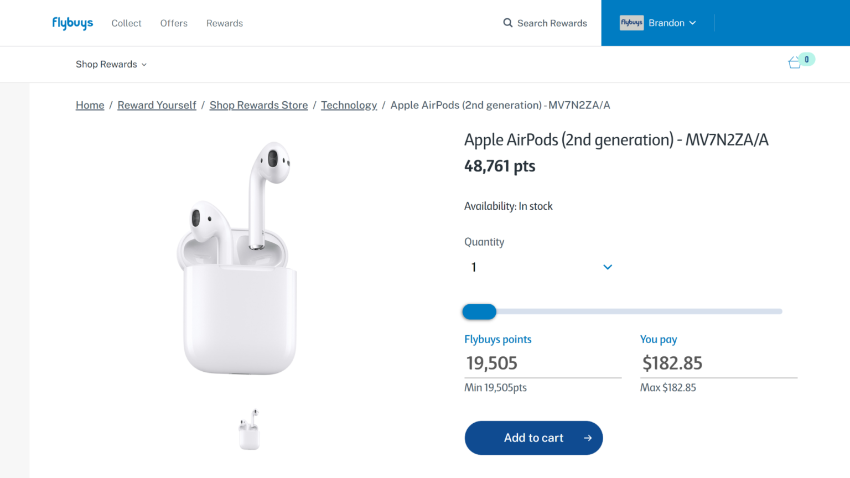This screenshot has width=850, height=478.
Task: Select Collect in the navigation bar
Action: (x=126, y=23)
